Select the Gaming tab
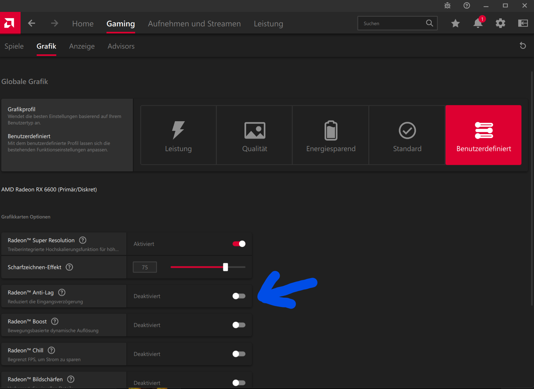Screen dimensions: 534x389 coord(121,23)
